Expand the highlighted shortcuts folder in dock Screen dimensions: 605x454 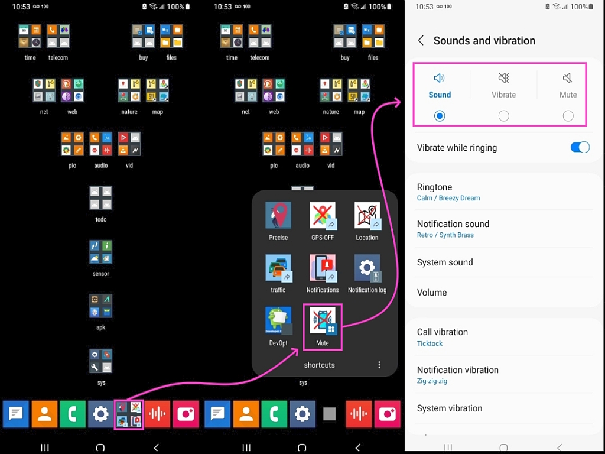click(129, 414)
